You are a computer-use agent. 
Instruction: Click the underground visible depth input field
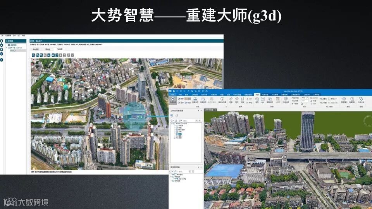pyautogui.click(x=305, y=101)
